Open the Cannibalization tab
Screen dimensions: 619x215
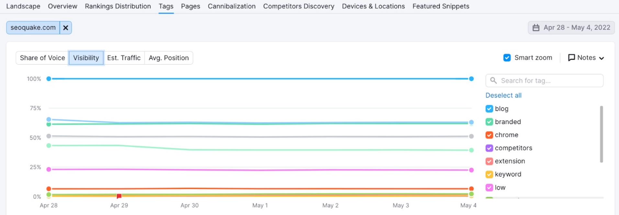(231, 6)
